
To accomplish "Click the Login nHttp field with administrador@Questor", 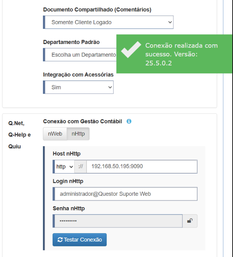I will point(125,194).
